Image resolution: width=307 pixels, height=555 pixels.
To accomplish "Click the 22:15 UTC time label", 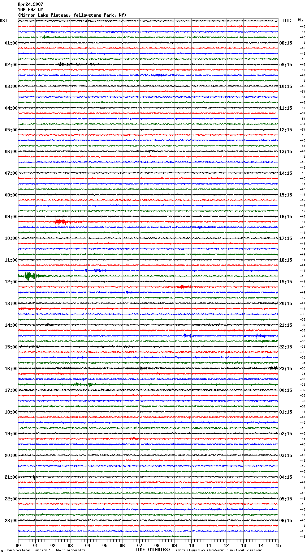I will pyautogui.click(x=286, y=347).
